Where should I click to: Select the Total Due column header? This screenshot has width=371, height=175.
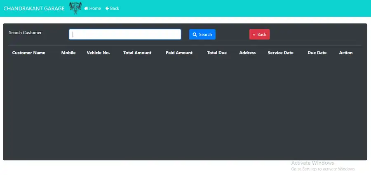(x=217, y=53)
